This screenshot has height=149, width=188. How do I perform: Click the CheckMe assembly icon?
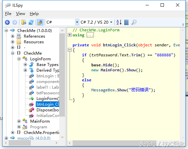(12, 30)
